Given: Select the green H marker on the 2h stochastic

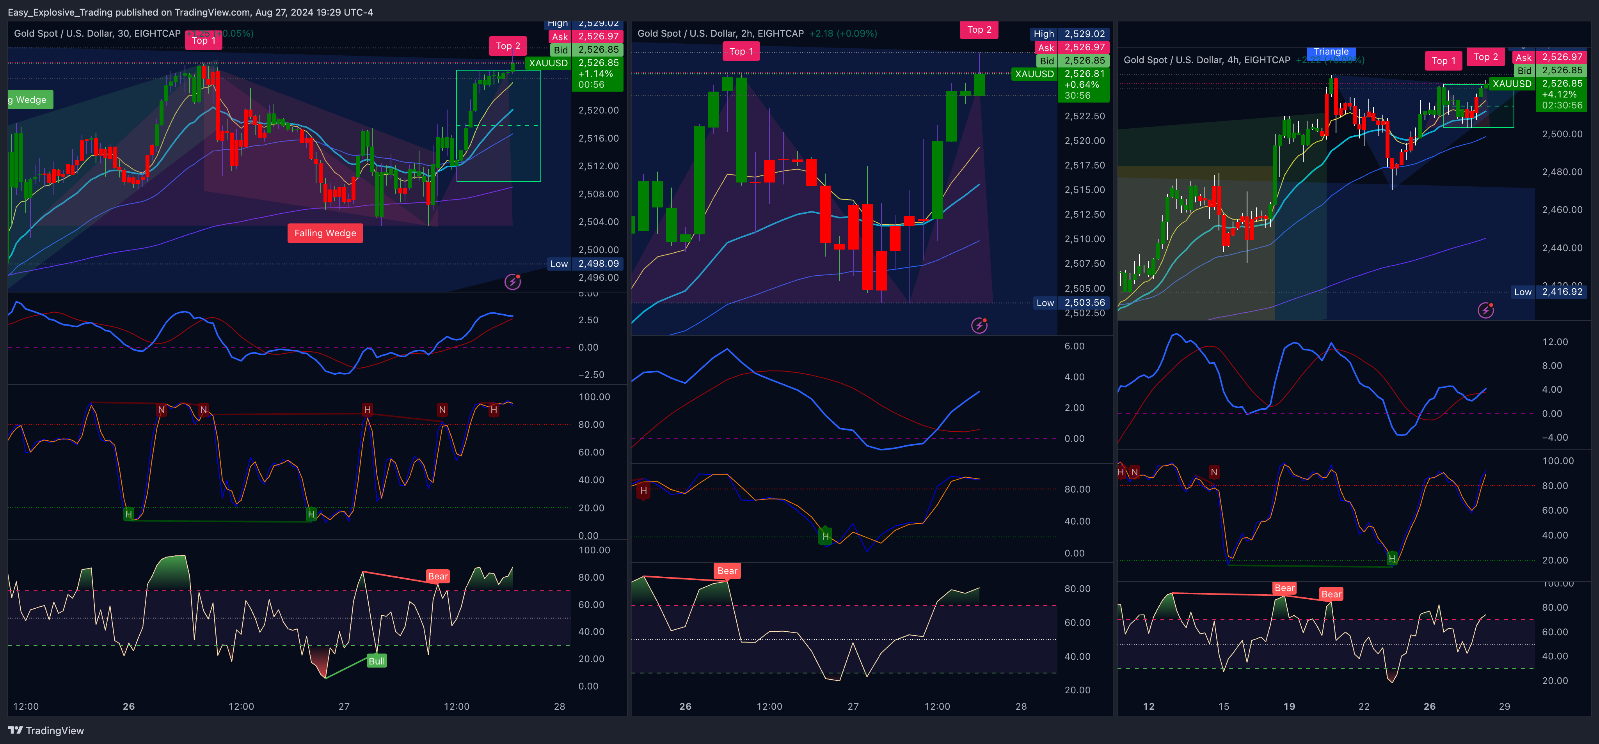Looking at the screenshot, I should pyautogui.click(x=825, y=536).
